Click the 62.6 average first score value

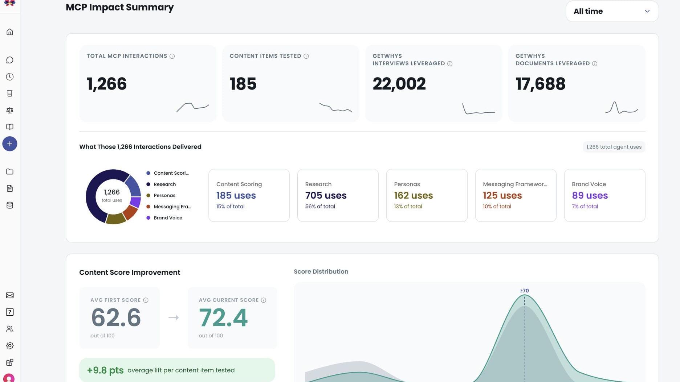[116, 317]
